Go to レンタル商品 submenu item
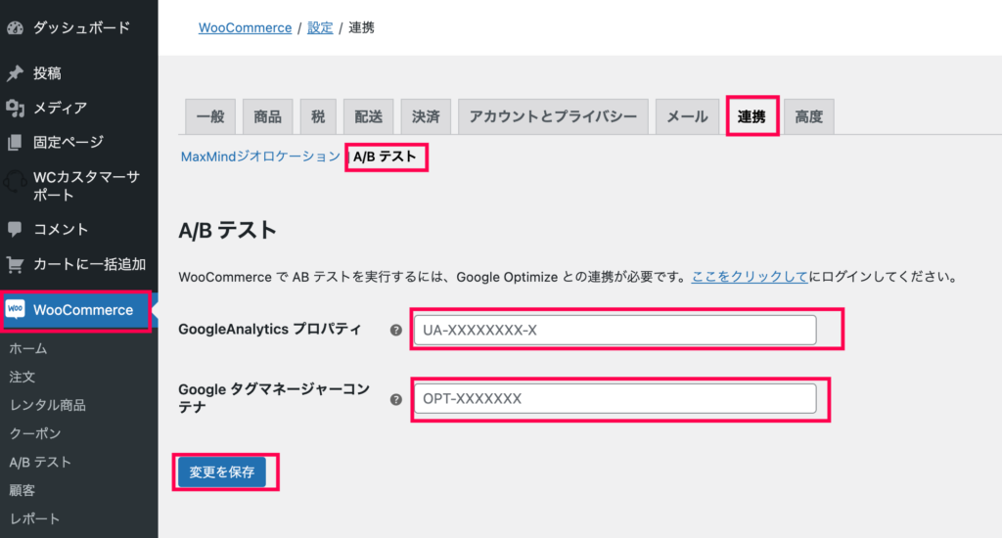This screenshot has width=1002, height=538. pos(47,405)
